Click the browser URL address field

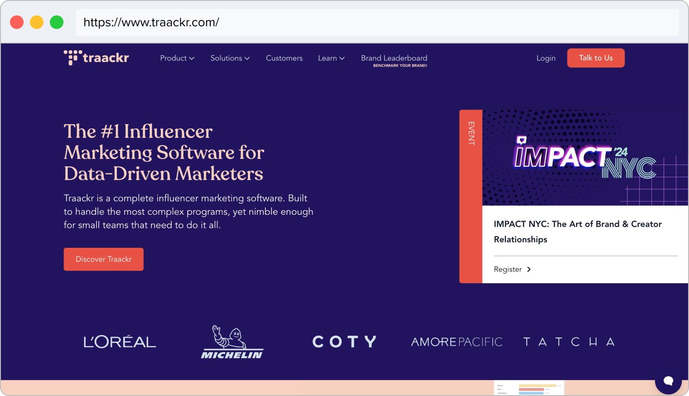pyautogui.click(x=377, y=22)
